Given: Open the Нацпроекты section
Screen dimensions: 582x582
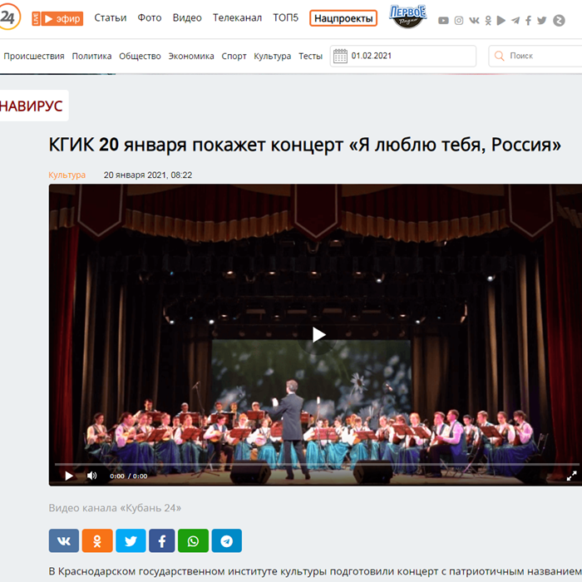Looking at the screenshot, I should pyautogui.click(x=343, y=18).
